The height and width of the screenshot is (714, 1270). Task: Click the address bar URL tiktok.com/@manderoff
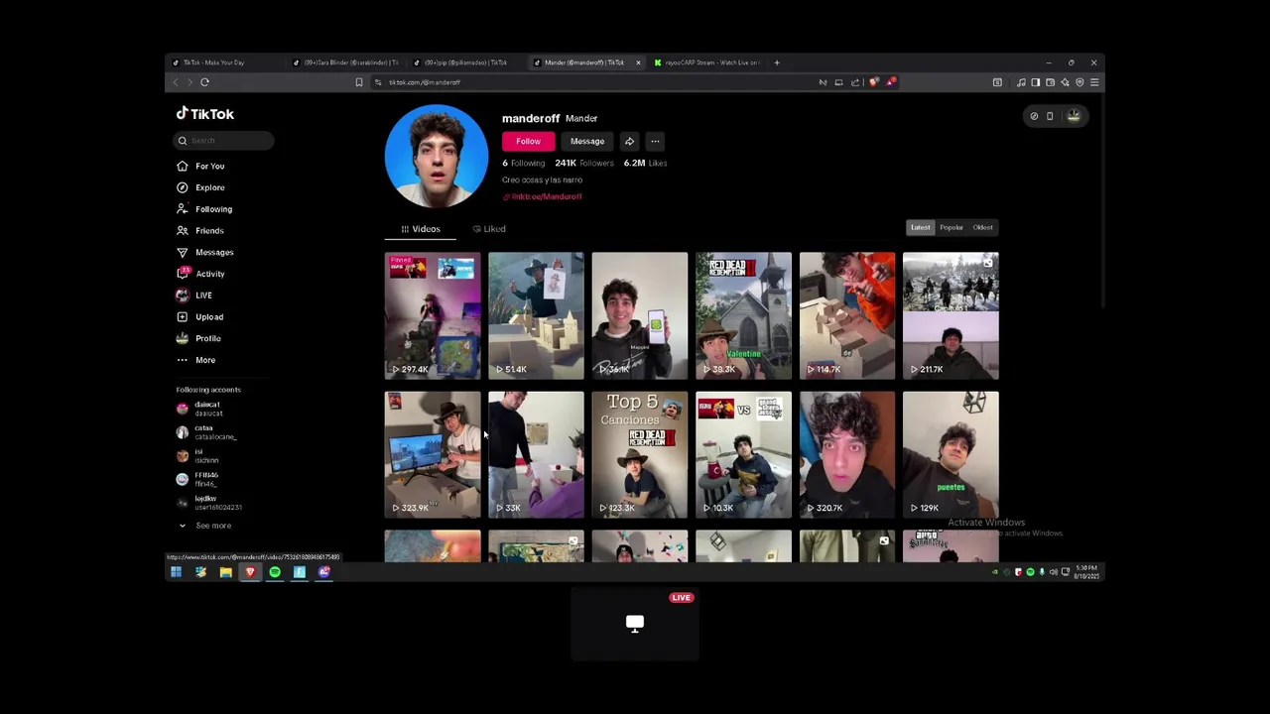425,82
